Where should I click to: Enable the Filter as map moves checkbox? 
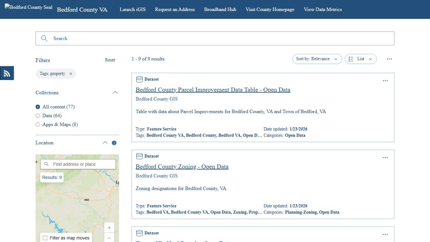point(45,238)
